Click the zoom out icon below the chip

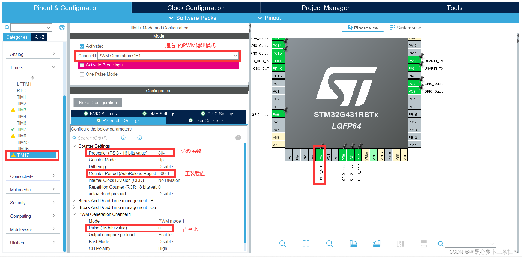pyautogui.click(x=330, y=243)
